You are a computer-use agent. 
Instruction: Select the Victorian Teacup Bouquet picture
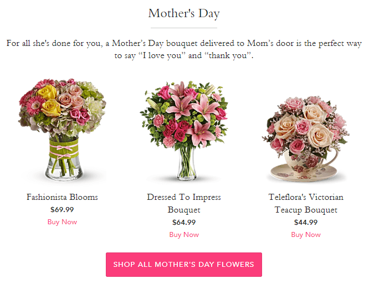tap(305, 138)
